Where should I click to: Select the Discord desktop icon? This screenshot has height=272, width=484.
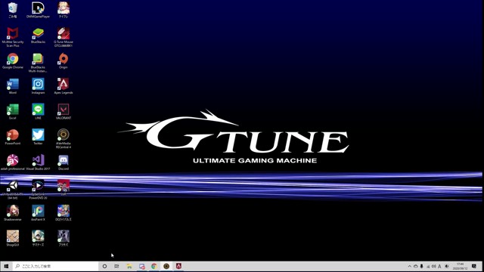(x=64, y=162)
